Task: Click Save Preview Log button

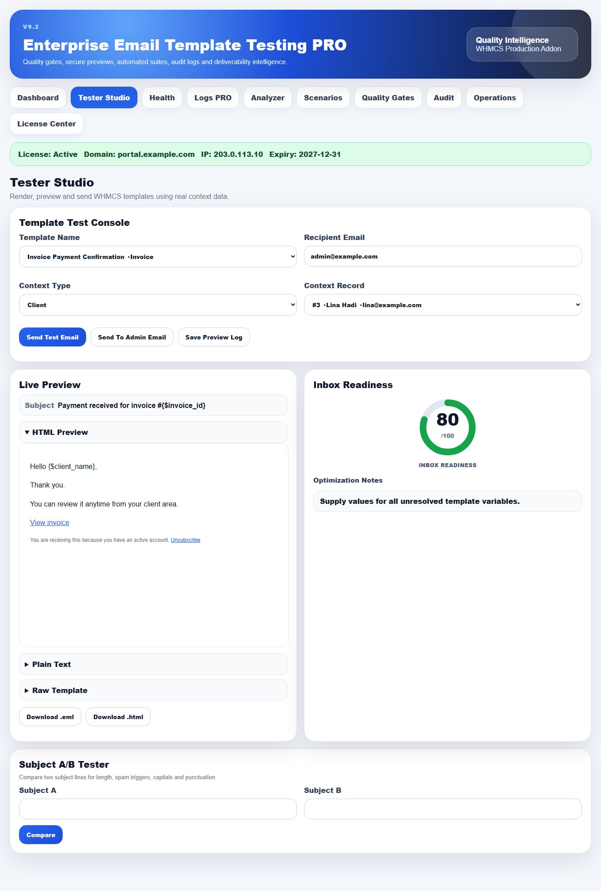Action: pyautogui.click(x=214, y=337)
